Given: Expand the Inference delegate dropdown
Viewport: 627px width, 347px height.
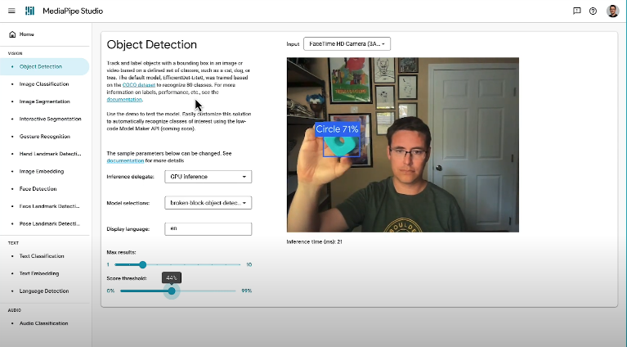Looking at the screenshot, I should click(208, 176).
